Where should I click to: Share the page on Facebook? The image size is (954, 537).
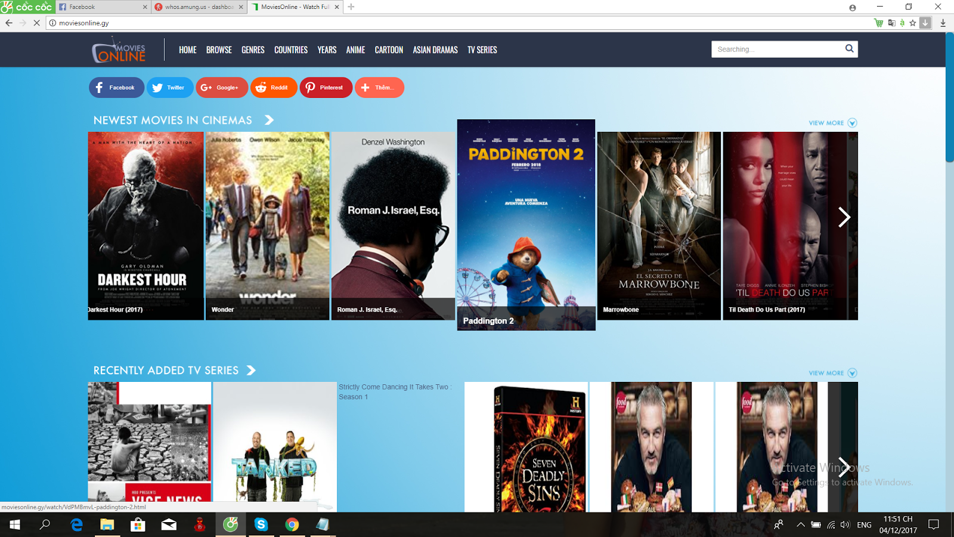pos(116,88)
